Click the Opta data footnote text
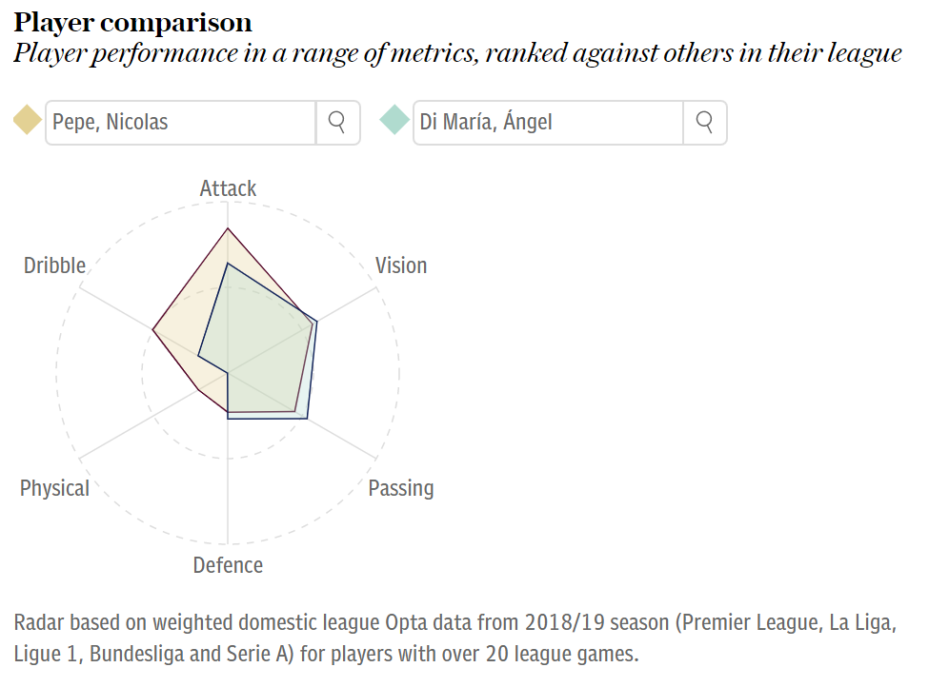 point(454,638)
